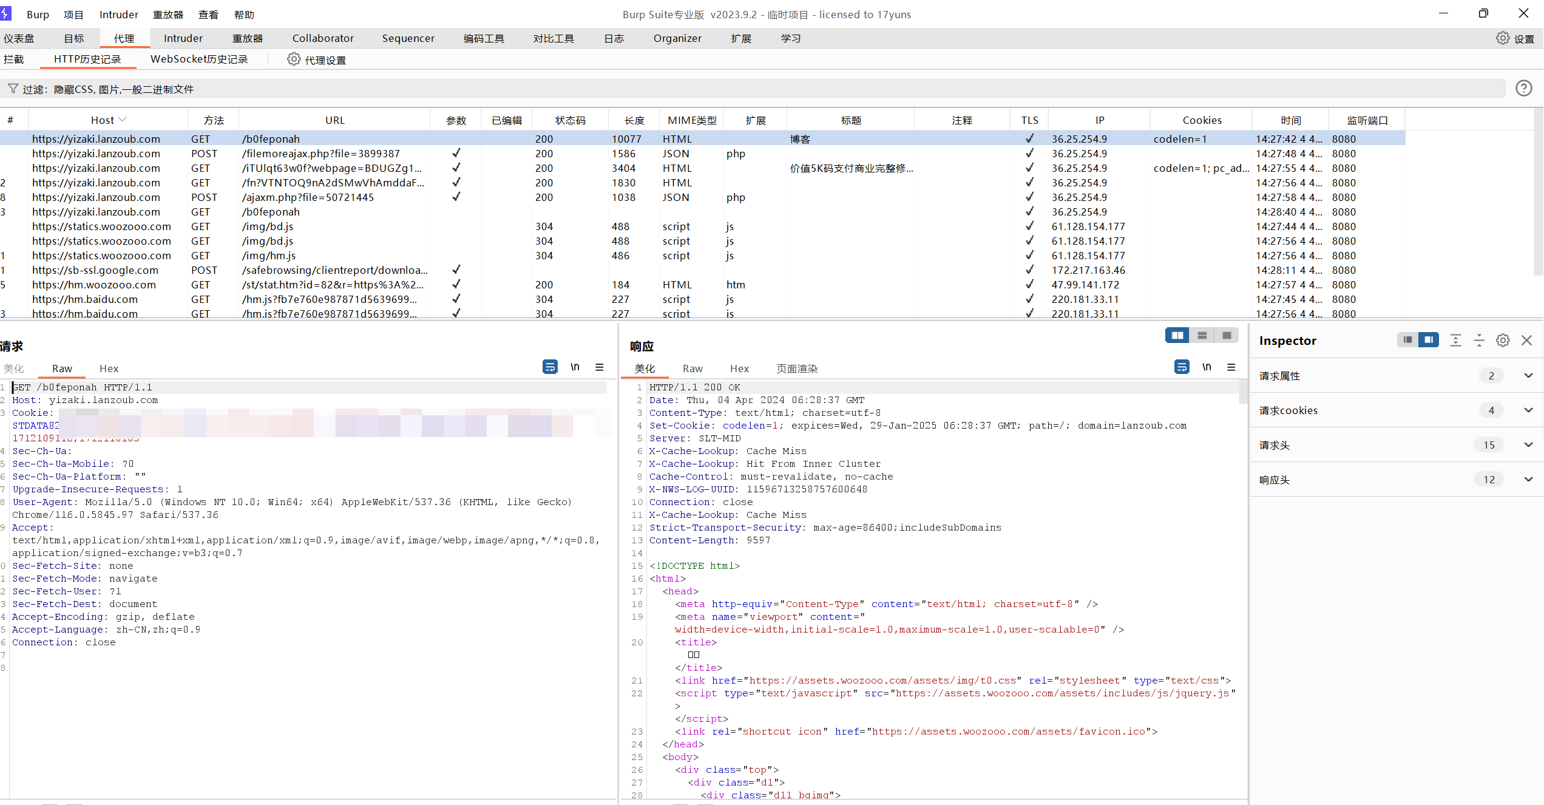The image size is (1544, 805).
Task: Collapse all Inspector sections icon
Action: tap(1479, 341)
